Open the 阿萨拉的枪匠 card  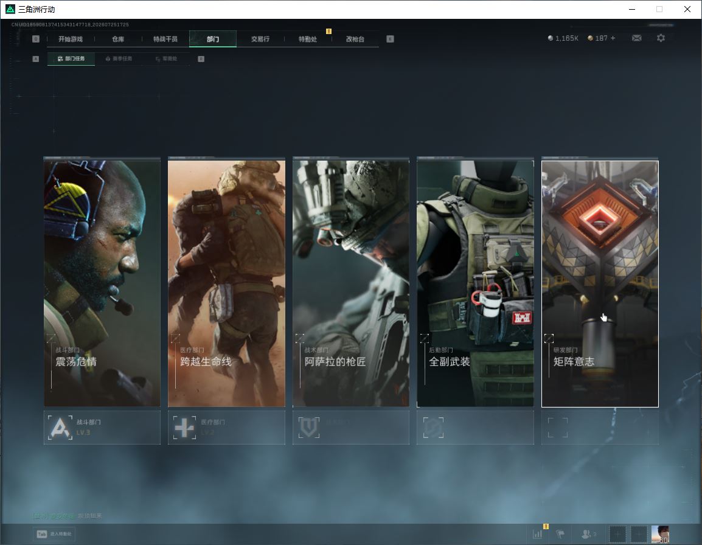[351, 283]
